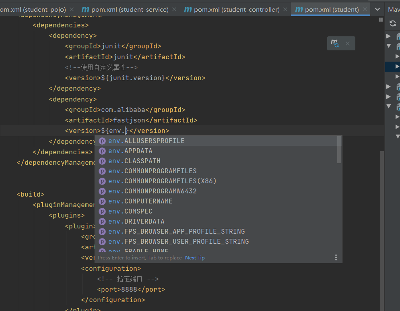Click the fastjson artifactId line
400x311 pixels.
click(131, 120)
